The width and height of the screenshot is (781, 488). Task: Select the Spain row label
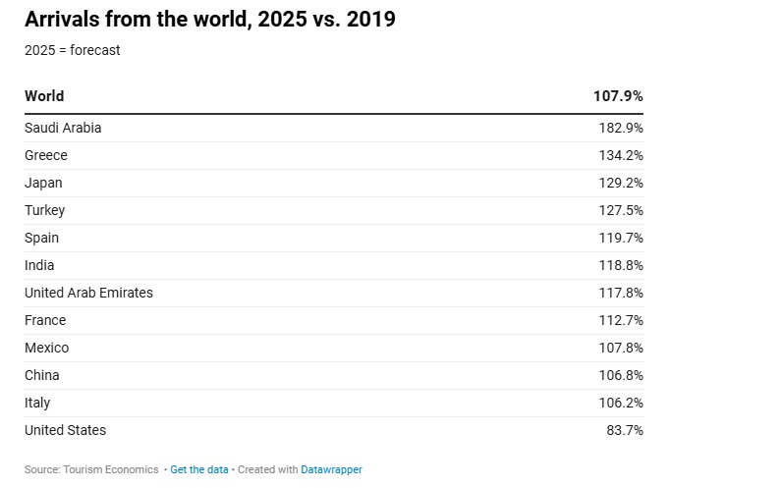point(41,238)
